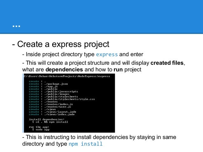The height and width of the screenshot is (152, 203).
Task: Click '$ cd . && npm install' command
Action: (50, 122)
